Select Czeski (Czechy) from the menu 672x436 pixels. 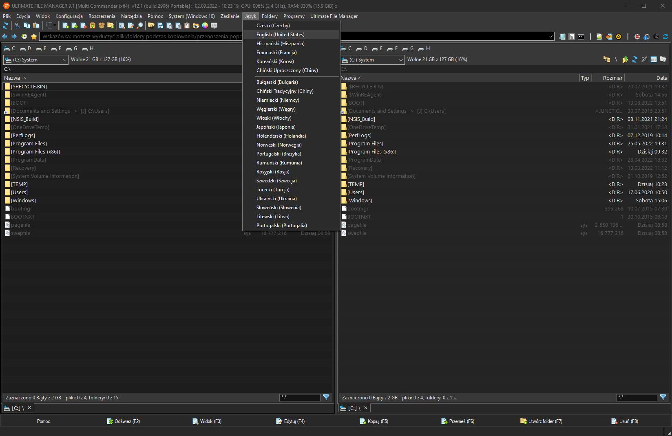[x=291, y=26]
